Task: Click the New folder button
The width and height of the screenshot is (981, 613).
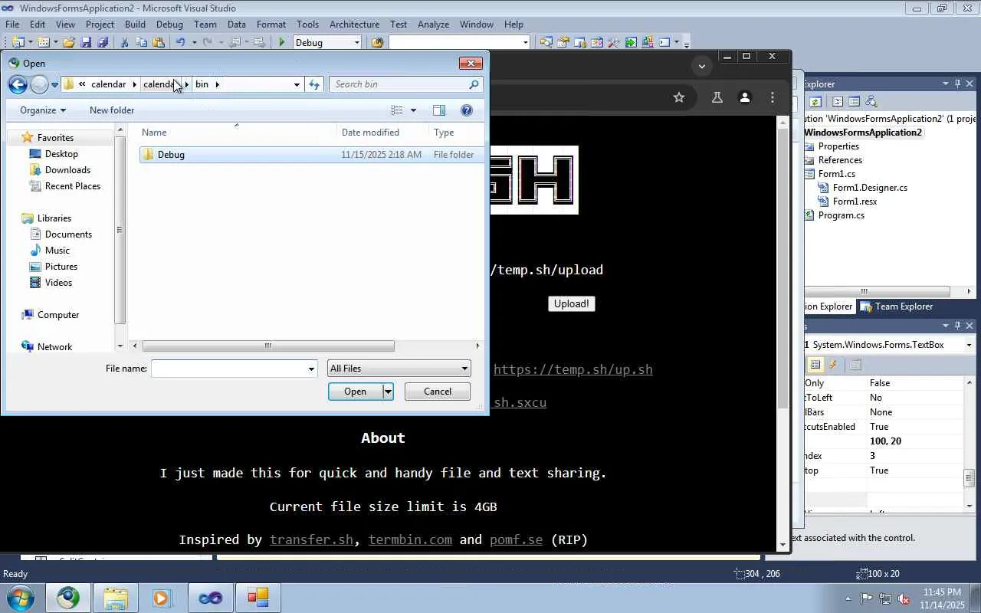Action: click(112, 110)
